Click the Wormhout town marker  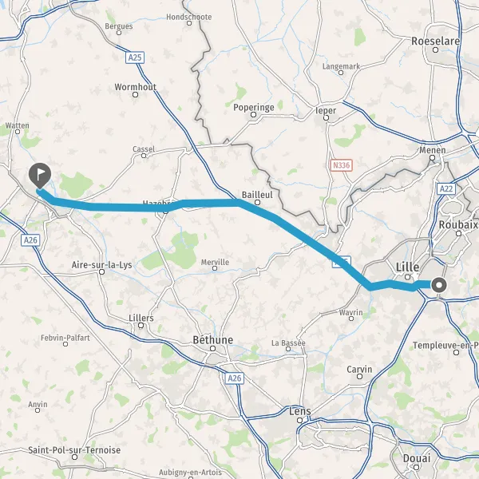coord(136,94)
